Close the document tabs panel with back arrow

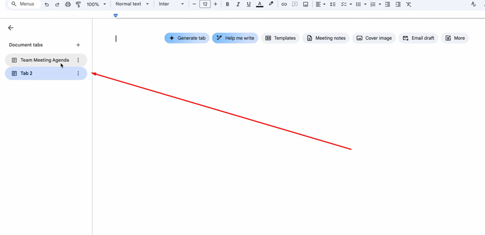click(x=11, y=28)
